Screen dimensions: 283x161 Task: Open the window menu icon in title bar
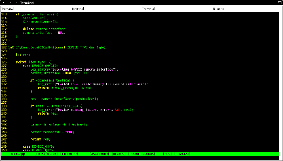(x=3, y=3)
